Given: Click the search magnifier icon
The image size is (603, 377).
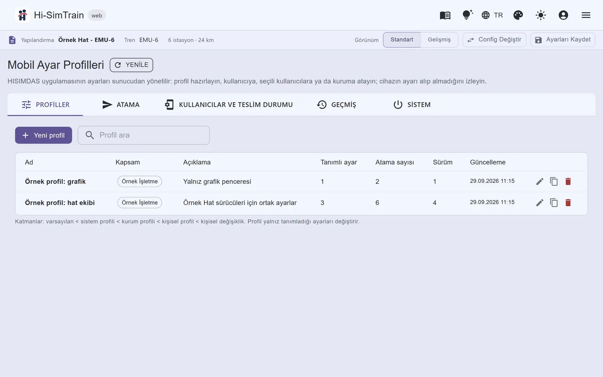Looking at the screenshot, I should [90, 135].
